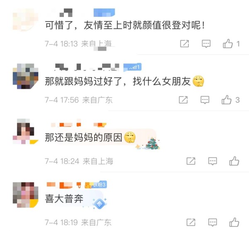View profile of 那还是妈妈的原因 commenter
Screen dimensions: 249x231
(x=25, y=131)
